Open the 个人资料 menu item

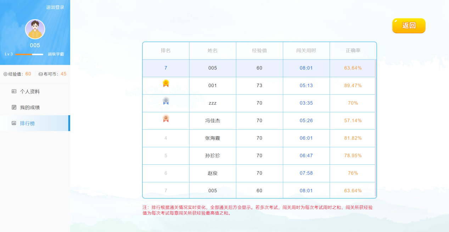pyautogui.click(x=30, y=91)
